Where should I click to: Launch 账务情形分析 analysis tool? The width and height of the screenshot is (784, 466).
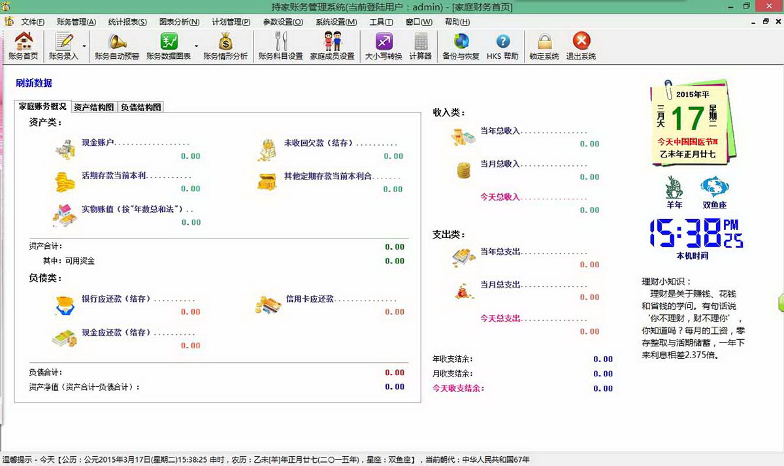click(x=225, y=46)
